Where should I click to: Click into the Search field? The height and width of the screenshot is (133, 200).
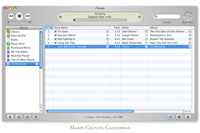[x=167, y=16]
